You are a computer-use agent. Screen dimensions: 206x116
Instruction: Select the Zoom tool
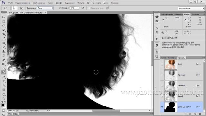[x=4, y=98]
